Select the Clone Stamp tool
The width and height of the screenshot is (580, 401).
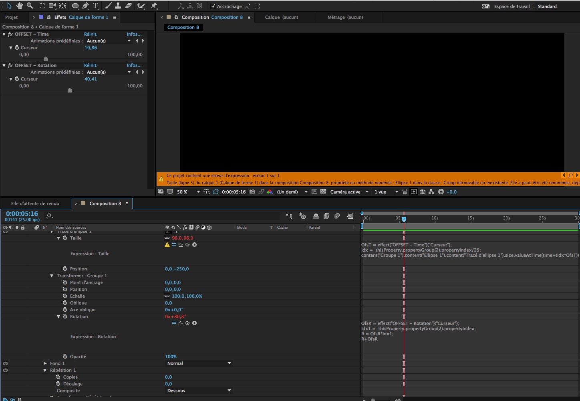(118, 6)
